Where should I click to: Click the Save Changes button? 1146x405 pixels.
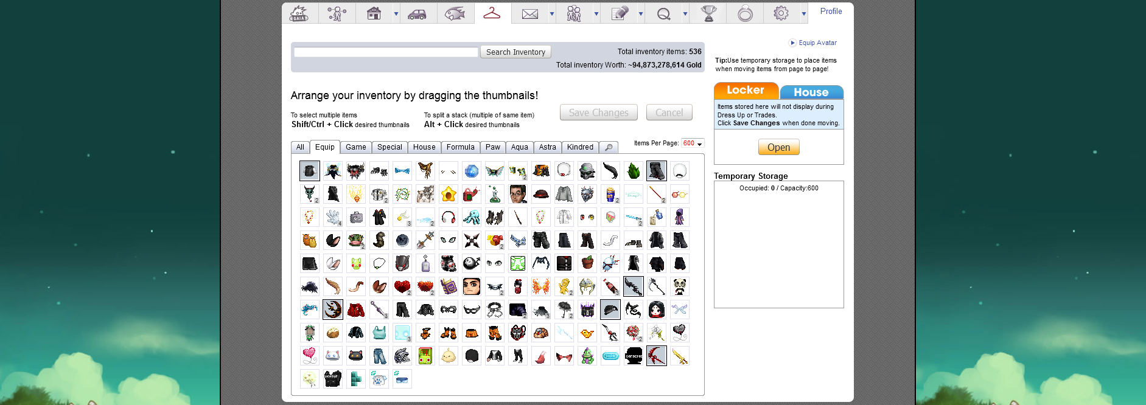(x=599, y=112)
